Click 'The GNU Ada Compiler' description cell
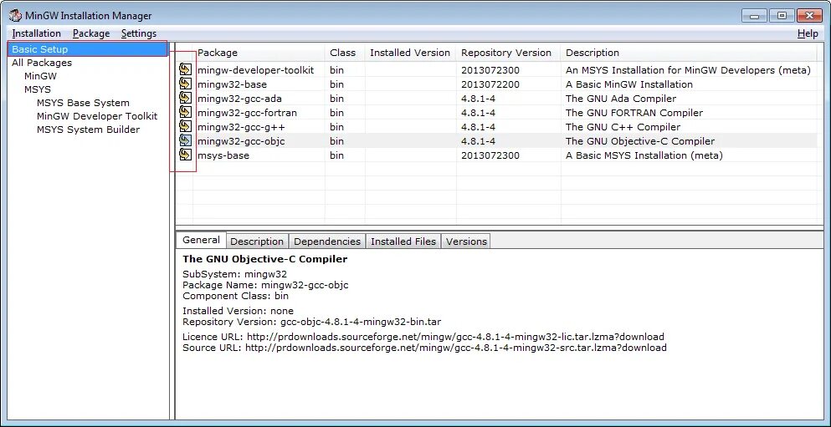Image resolution: width=831 pixels, height=427 pixels. click(x=621, y=99)
